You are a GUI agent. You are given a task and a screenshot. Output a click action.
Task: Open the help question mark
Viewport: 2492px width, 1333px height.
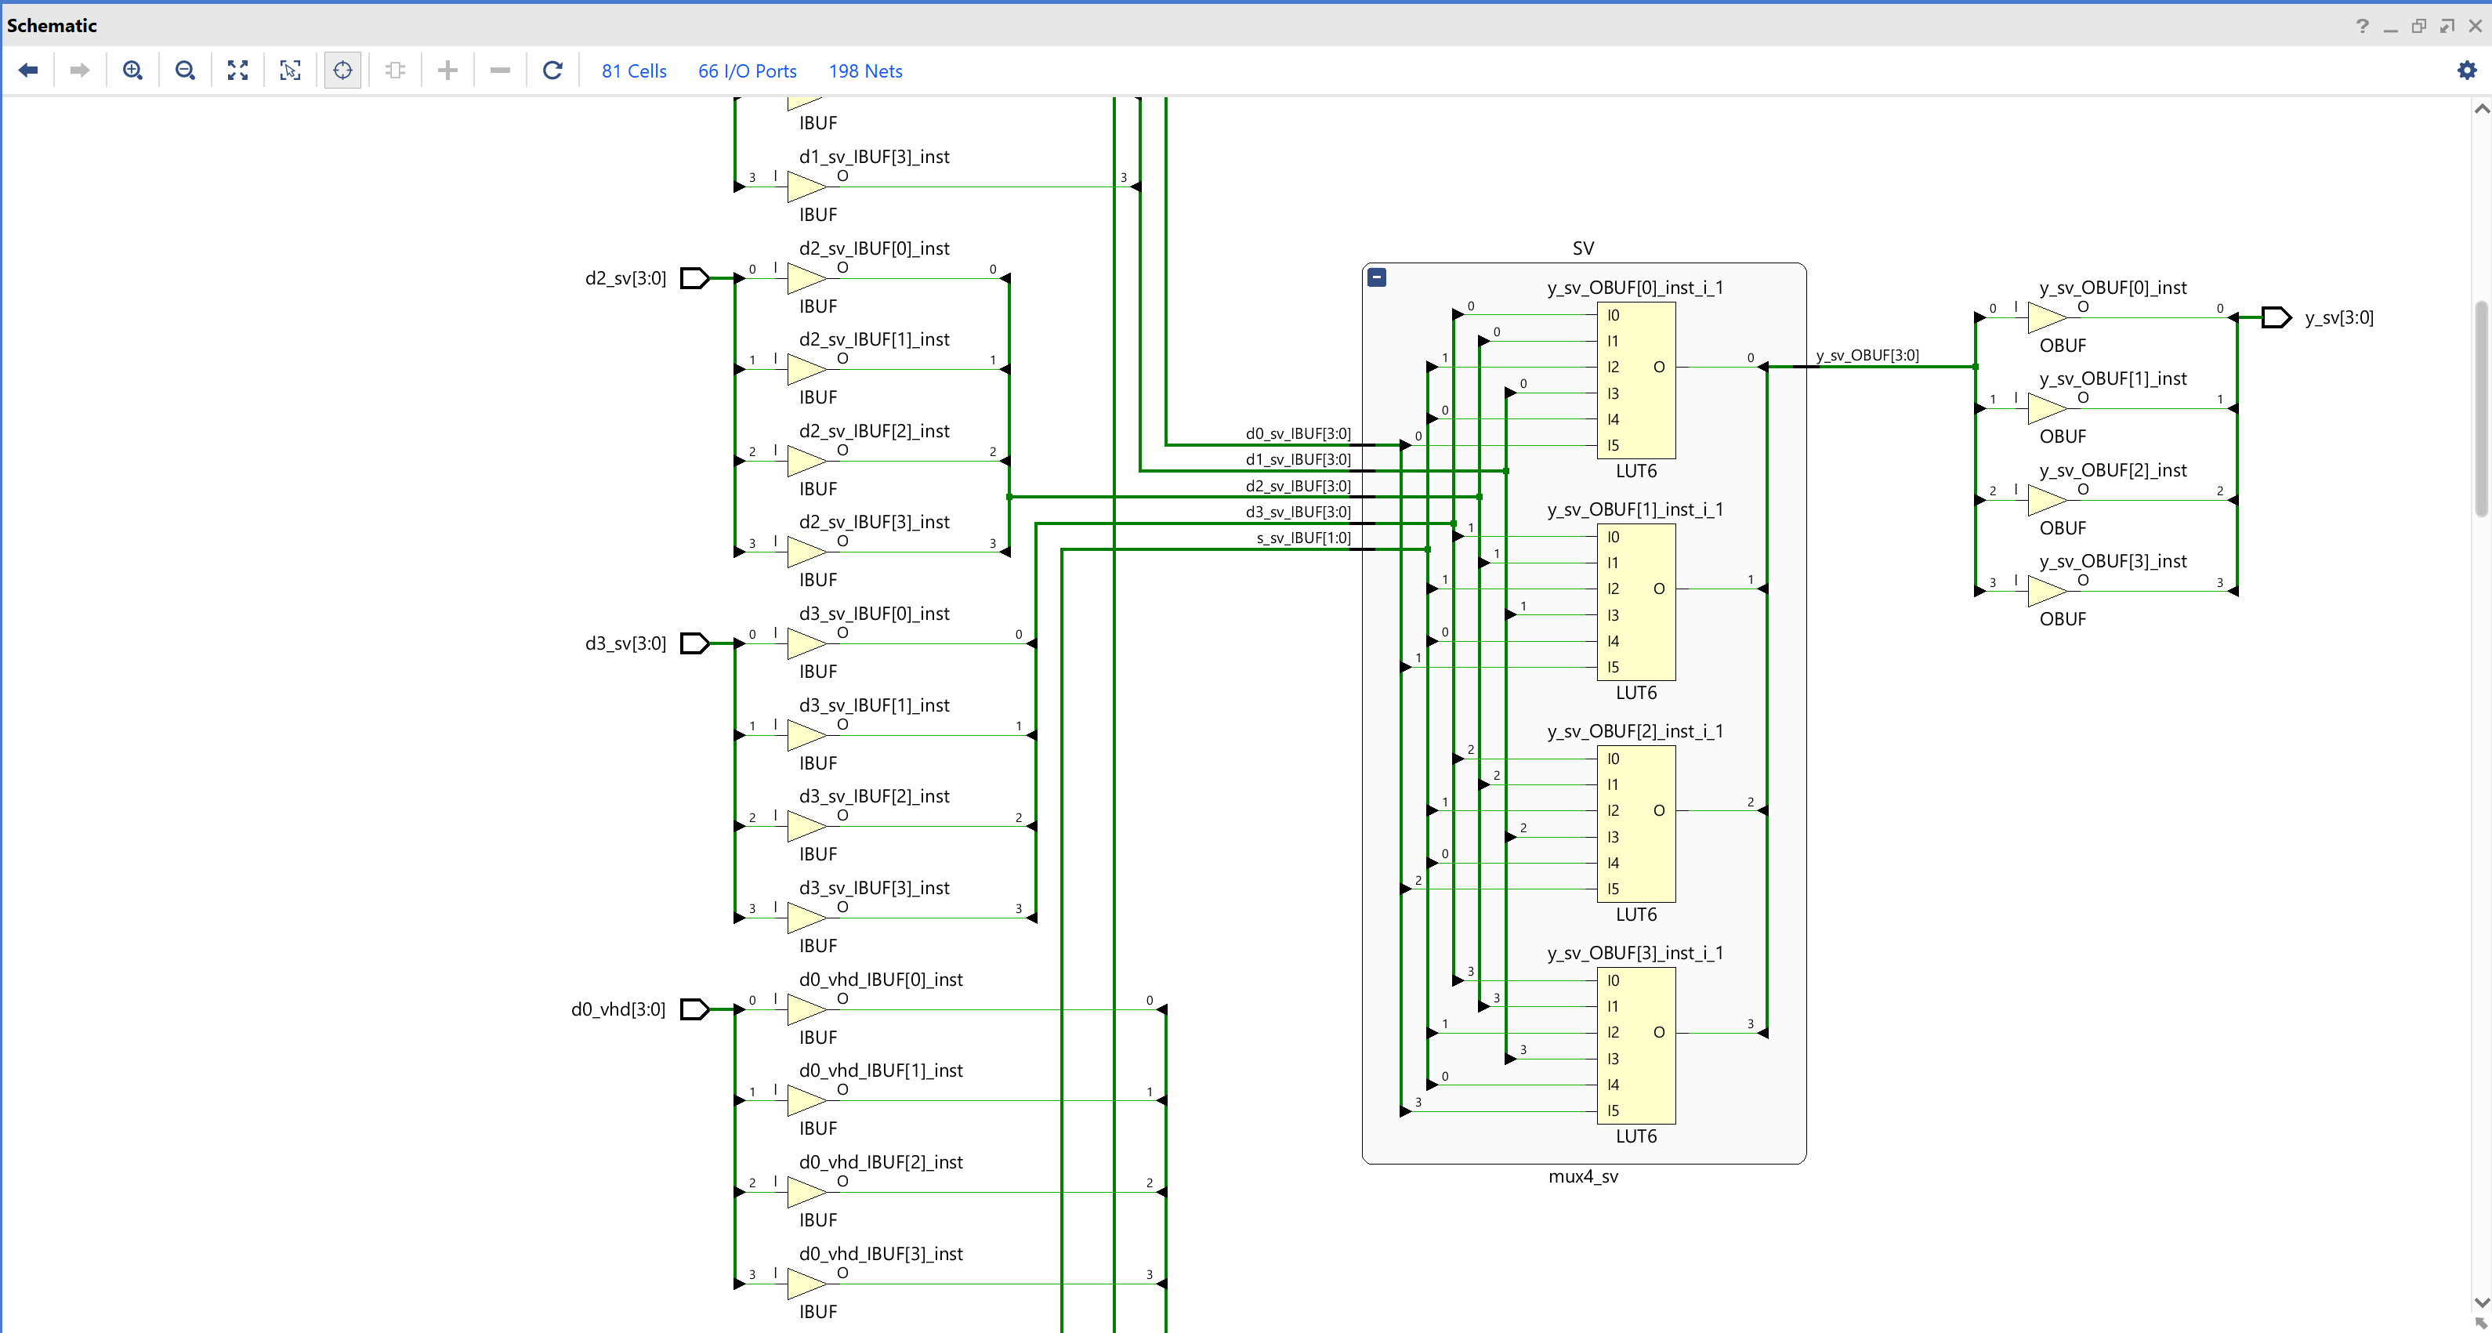pyautogui.click(x=2363, y=26)
